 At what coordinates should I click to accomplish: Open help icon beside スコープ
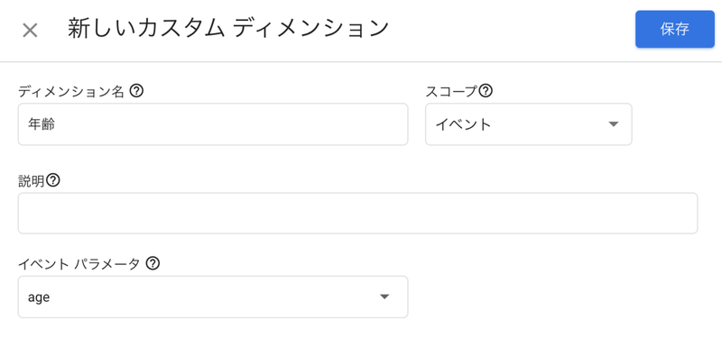tap(486, 91)
